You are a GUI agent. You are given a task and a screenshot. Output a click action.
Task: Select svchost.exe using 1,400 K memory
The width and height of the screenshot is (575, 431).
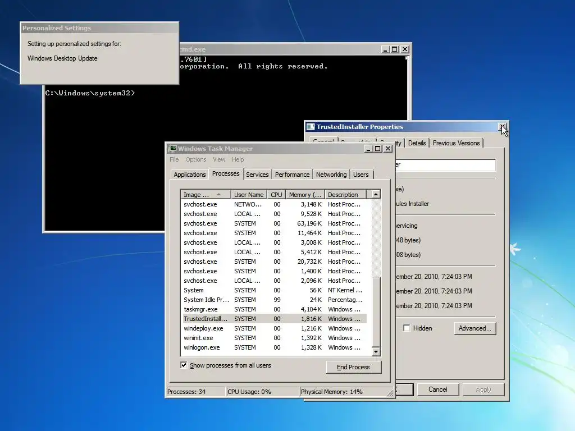click(x=274, y=271)
